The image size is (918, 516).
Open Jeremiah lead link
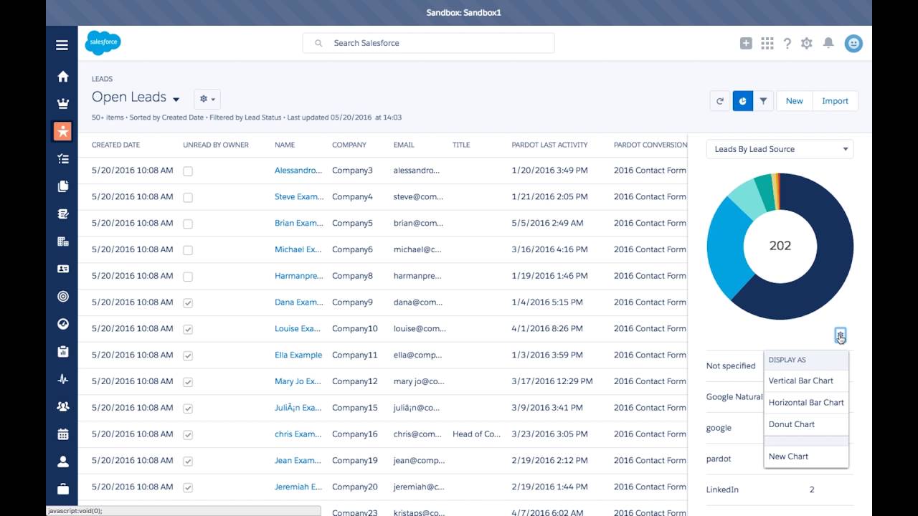click(x=298, y=487)
